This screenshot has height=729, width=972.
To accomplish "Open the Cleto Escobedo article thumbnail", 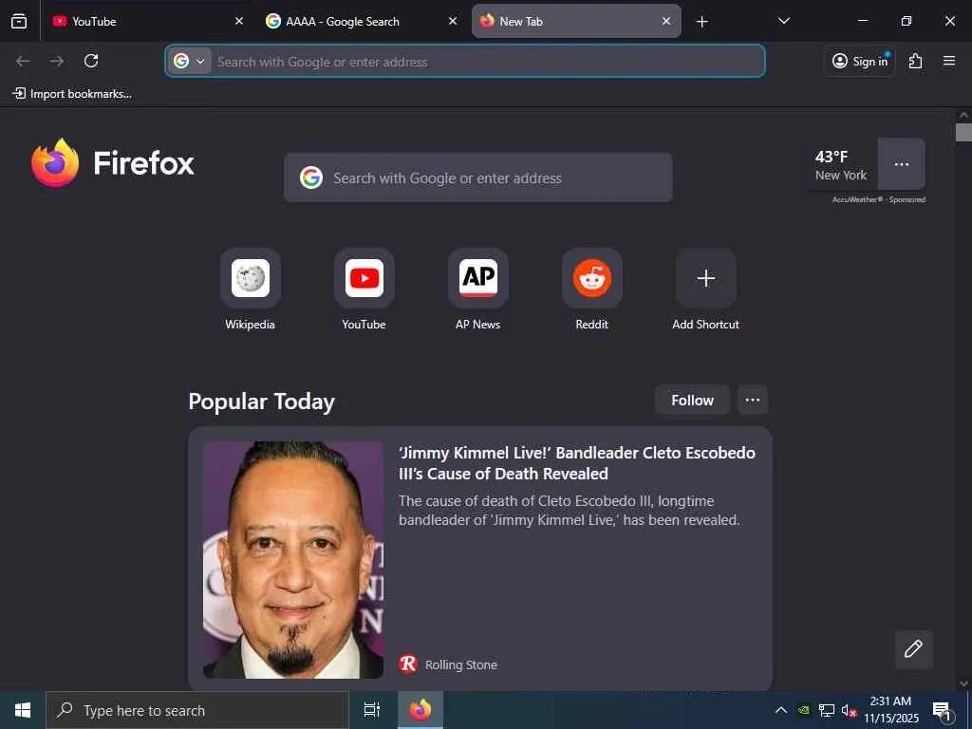I will pos(293,559).
